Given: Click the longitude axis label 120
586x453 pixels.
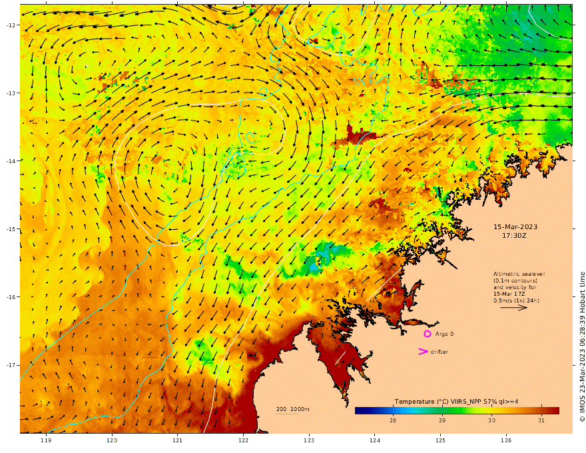Looking at the screenshot, I should click(112, 440).
